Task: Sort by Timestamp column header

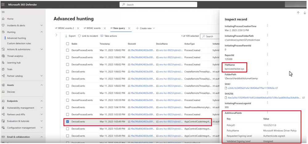Action: [105, 44]
